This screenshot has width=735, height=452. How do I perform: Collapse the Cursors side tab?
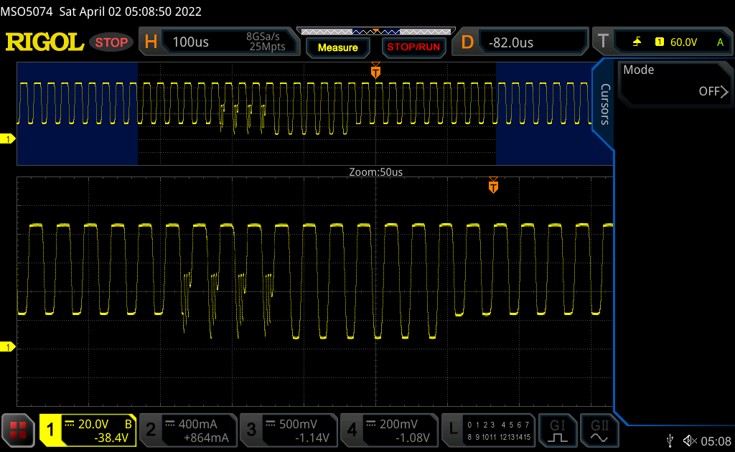pyautogui.click(x=604, y=104)
